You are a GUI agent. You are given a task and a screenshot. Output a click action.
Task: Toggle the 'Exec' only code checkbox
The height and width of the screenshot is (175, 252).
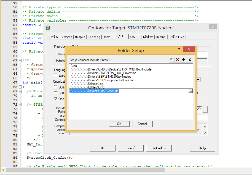pos(55,75)
